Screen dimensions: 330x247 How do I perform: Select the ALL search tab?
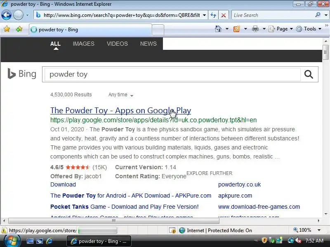tap(55, 44)
